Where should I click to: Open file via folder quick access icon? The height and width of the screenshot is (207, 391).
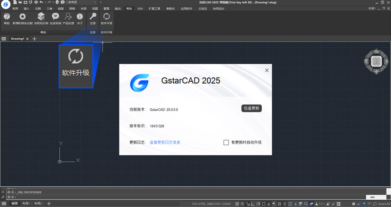click(20, 2)
